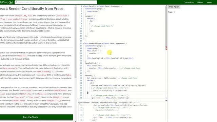This screenshot has height=122, width=217.
Task: Click the 'change code above this line' comment on line 37
Action: click(110, 95)
